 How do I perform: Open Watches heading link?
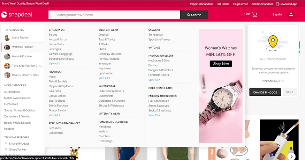click(x=154, y=48)
